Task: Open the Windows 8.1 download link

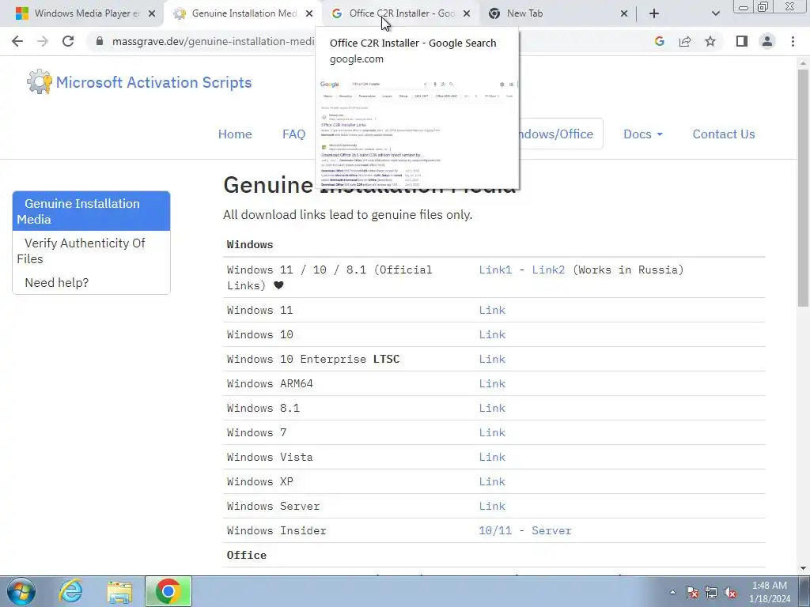Action: [x=492, y=409]
